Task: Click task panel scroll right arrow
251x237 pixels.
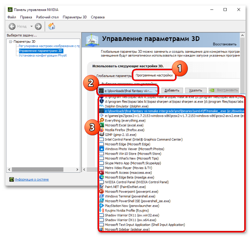Action: [77, 170]
